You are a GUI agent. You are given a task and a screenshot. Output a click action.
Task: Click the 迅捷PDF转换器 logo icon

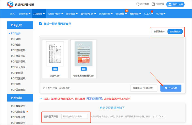point(10,4)
